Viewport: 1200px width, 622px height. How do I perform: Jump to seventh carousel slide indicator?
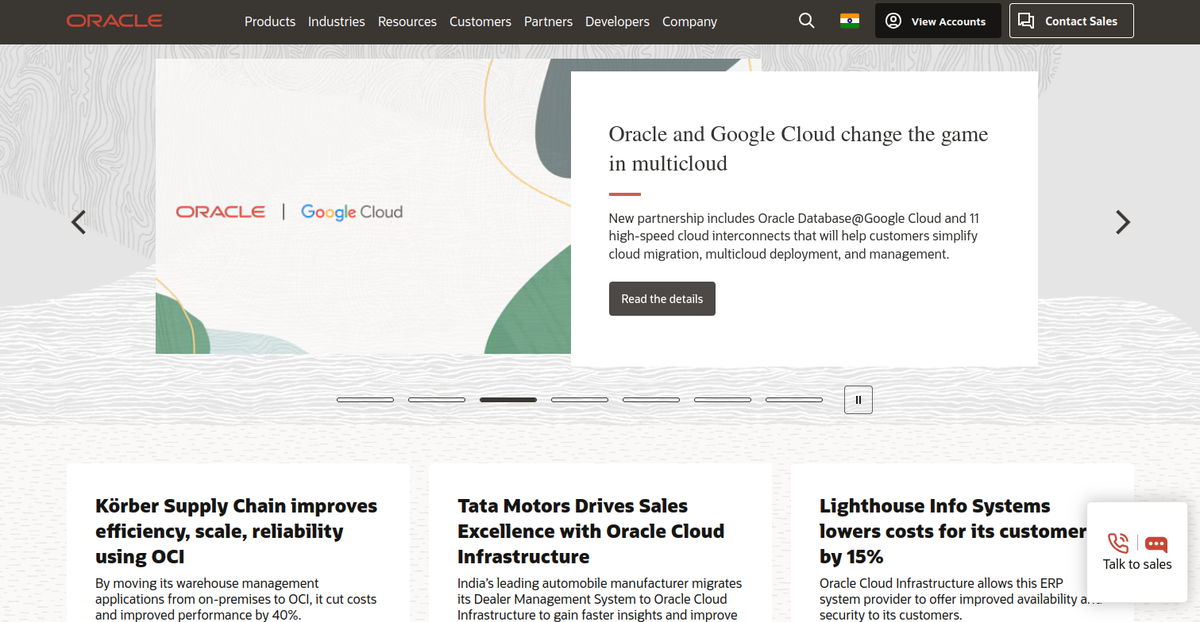point(794,400)
